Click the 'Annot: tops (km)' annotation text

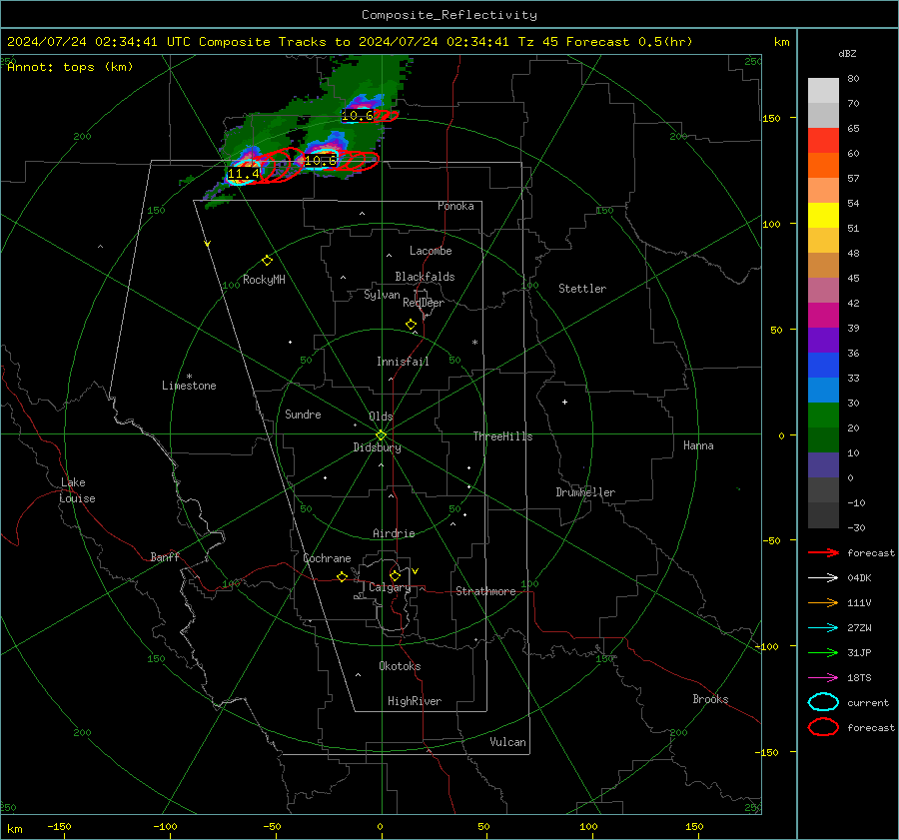pyautogui.click(x=70, y=67)
